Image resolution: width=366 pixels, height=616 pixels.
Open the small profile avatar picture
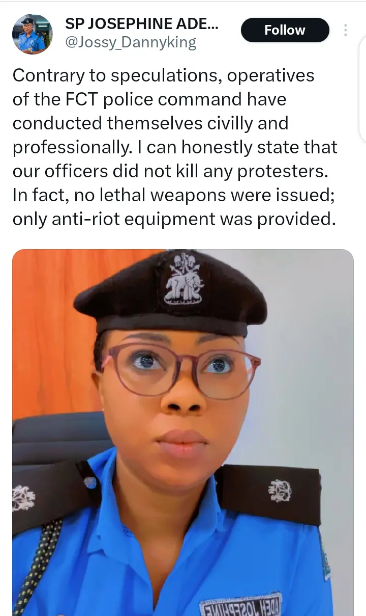pyautogui.click(x=32, y=35)
